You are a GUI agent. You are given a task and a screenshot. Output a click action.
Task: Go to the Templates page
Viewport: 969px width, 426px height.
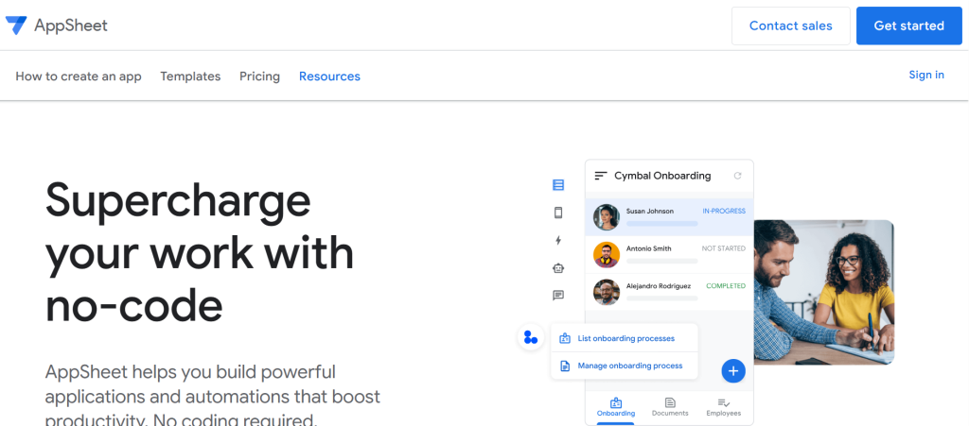tap(190, 77)
